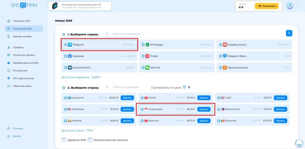Click the Филиппины flag icon
Screen dimensions: 305x149
pyautogui.click(x=223, y=109)
